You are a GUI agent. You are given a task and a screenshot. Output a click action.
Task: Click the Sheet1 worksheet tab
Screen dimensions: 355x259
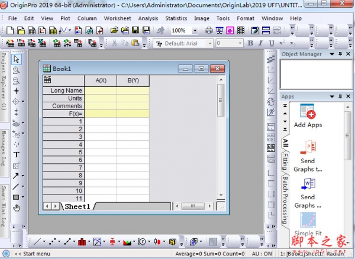tap(78, 206)
